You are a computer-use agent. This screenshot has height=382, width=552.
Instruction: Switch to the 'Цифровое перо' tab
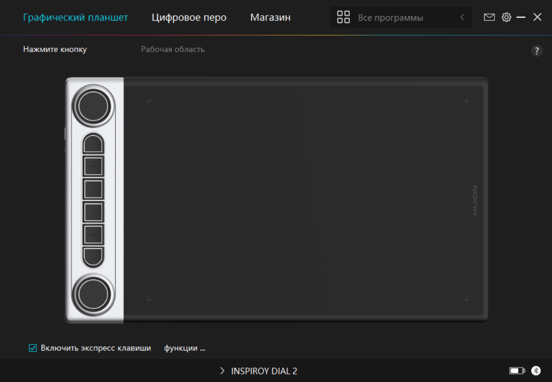(x=189, y=17)
